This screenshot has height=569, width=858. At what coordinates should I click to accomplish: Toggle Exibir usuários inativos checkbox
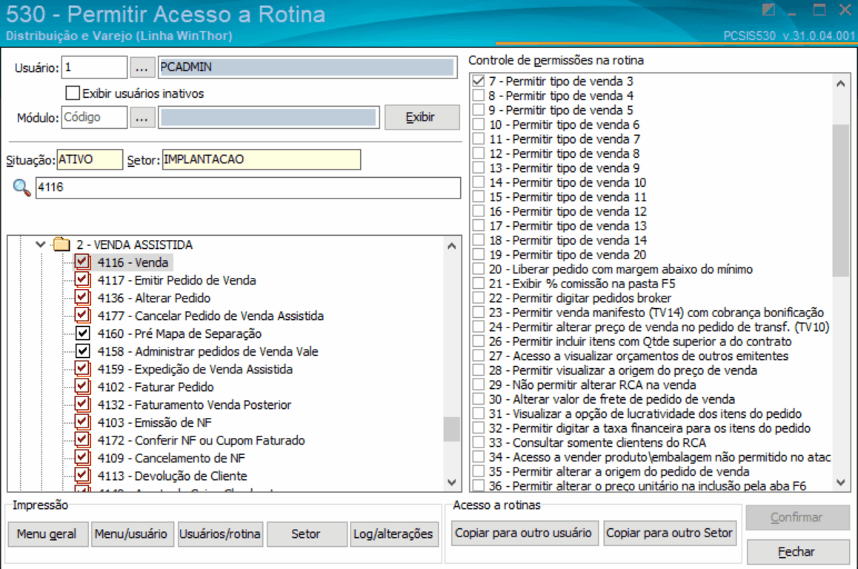click(x=73, y=93)
